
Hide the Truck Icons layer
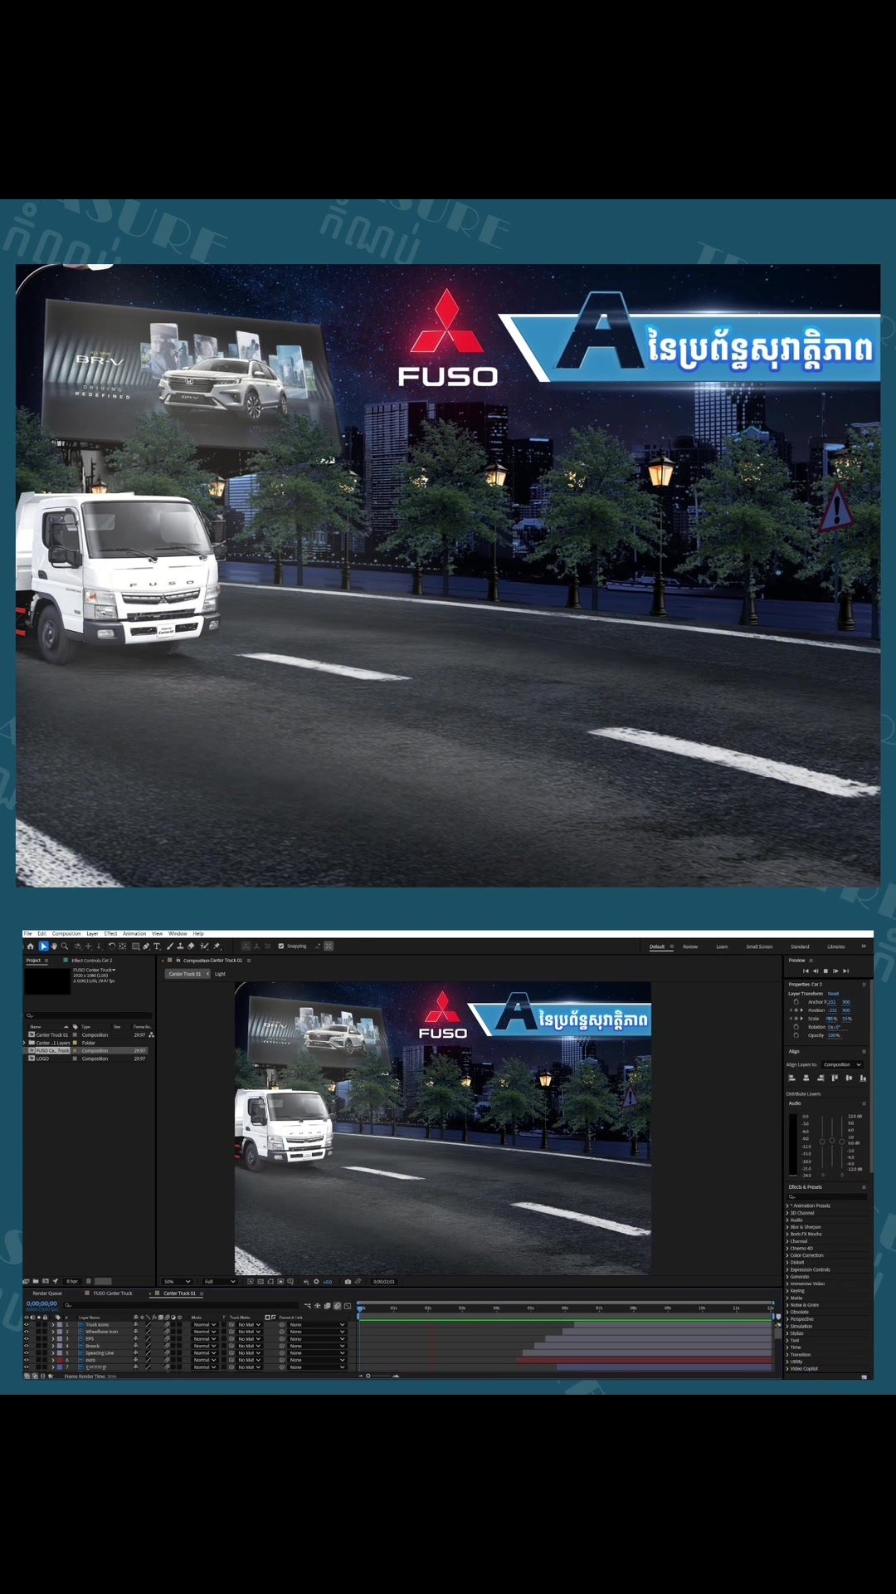coord(27,1325)
